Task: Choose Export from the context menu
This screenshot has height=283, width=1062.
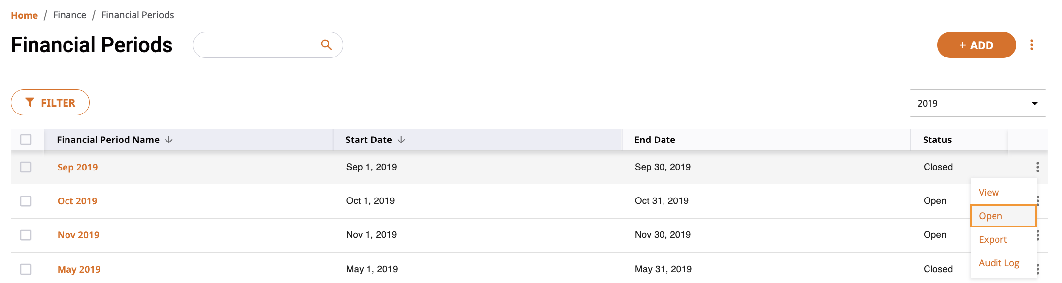Action: (993, 239)
